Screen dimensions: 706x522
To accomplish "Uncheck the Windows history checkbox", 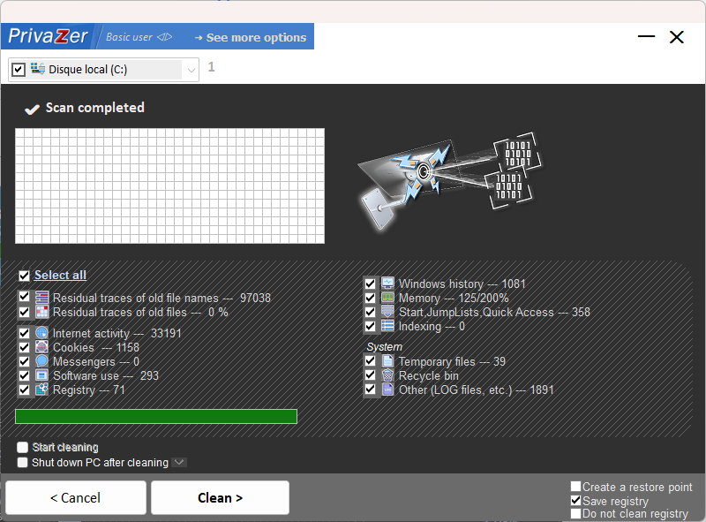I will [370, 284].
